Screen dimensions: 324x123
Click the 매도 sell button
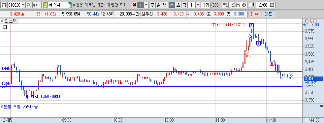269,14
